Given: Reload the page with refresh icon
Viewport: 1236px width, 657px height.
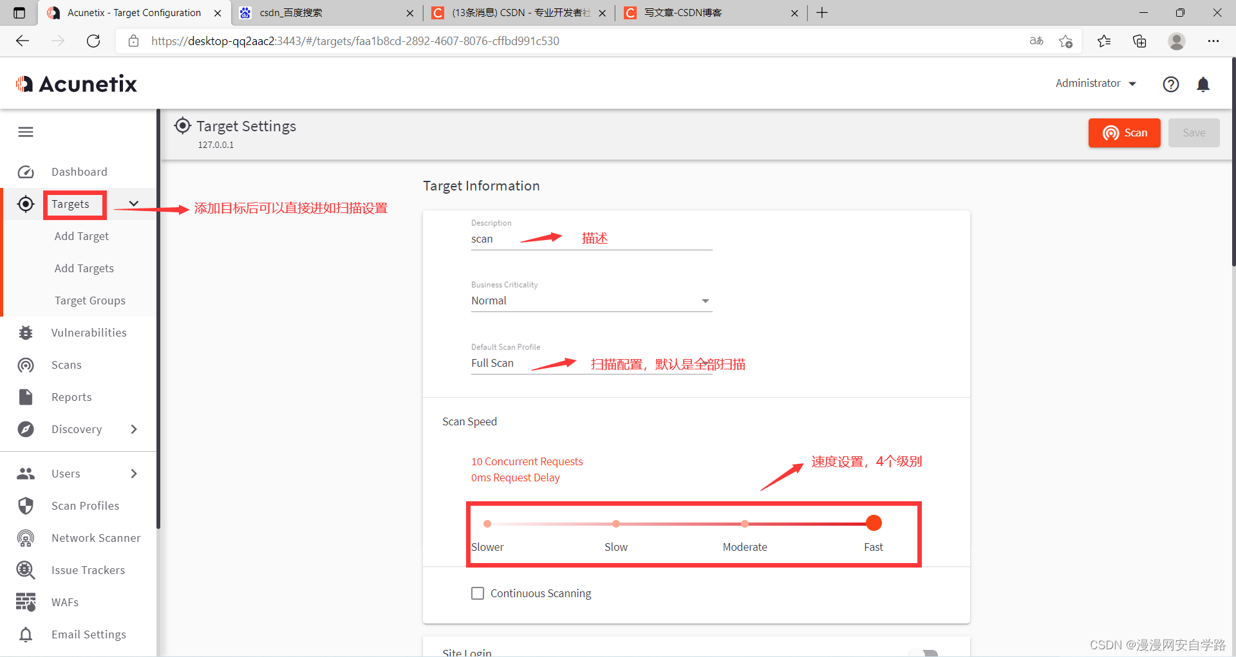Looking at the screenshot, I should [93, 41].
